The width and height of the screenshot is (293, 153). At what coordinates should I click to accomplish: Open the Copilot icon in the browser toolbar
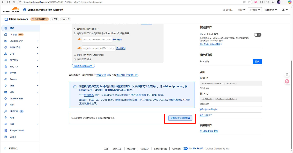point(290,2)
